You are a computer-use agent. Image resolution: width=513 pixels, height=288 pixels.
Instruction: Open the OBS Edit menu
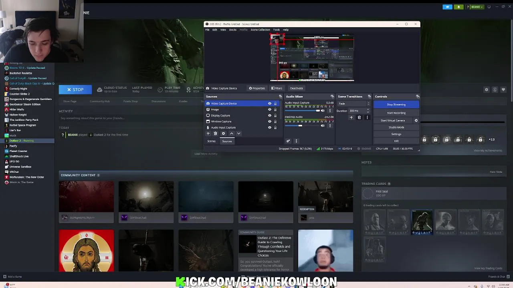(x=215, y=30)
